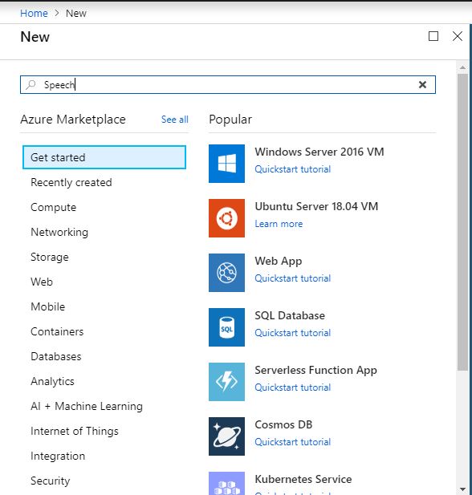Open the Compute marketplace category

54,208
